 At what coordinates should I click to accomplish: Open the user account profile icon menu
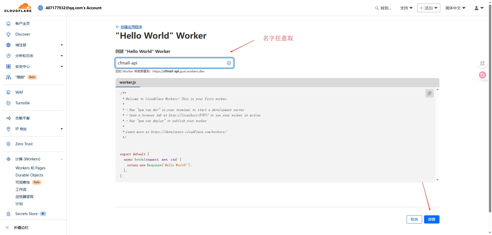(479, 8)
